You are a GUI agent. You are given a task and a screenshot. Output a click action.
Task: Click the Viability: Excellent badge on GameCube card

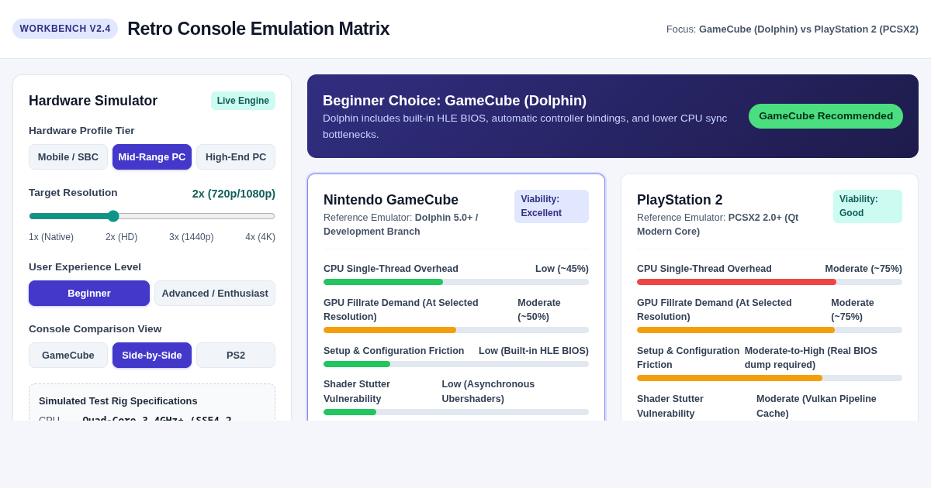552,206
